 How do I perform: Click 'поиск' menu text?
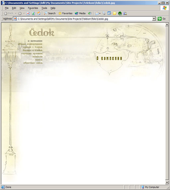point(39,60)
